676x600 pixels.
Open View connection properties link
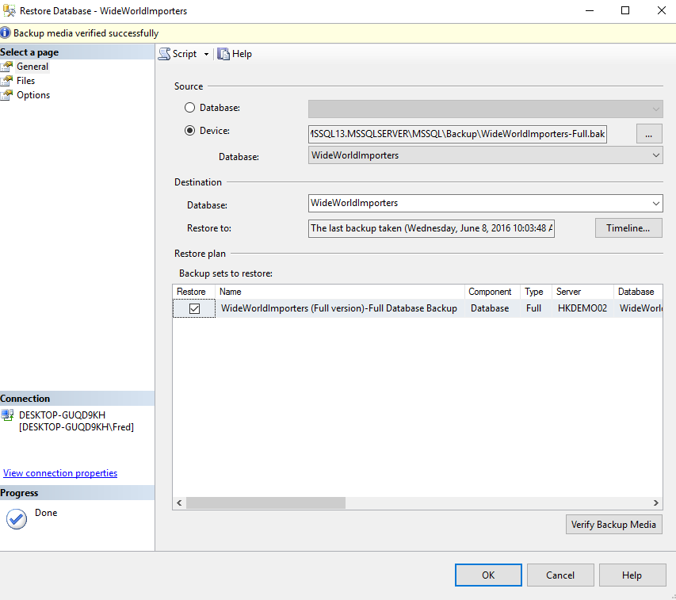pos(60,473)
